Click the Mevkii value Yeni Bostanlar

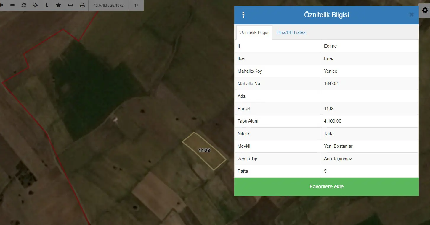pyautogui.click(x=338, y=146)
